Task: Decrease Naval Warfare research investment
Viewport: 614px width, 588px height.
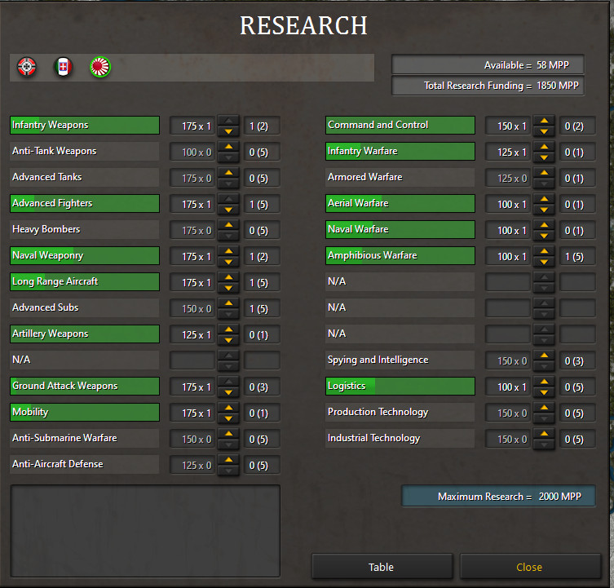Action: point(544,236)
